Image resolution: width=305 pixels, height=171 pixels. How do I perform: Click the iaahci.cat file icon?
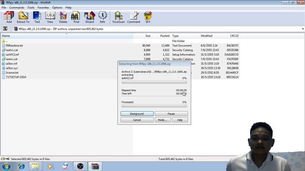click(x=3, y=50)
